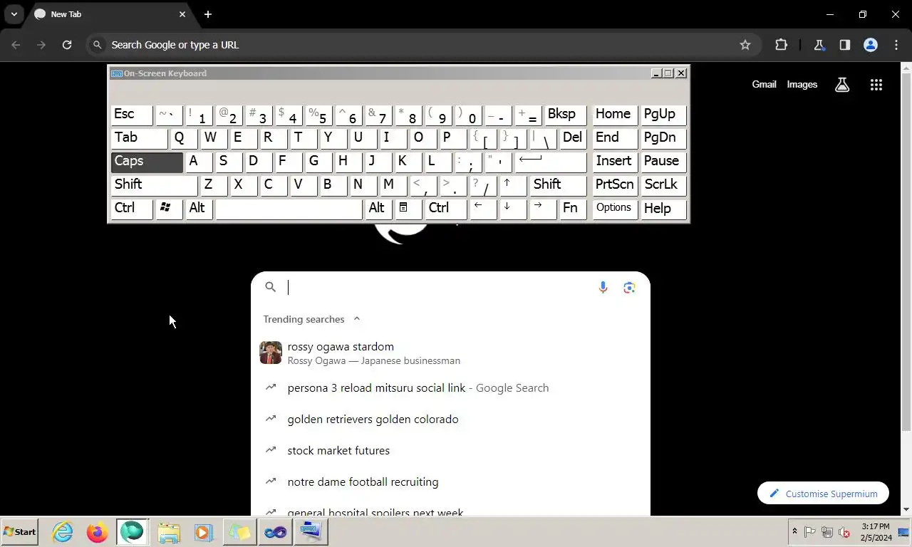Select rossy ogawa stardom suggestion
Screen dimensions: 912x547
(450, 353)
